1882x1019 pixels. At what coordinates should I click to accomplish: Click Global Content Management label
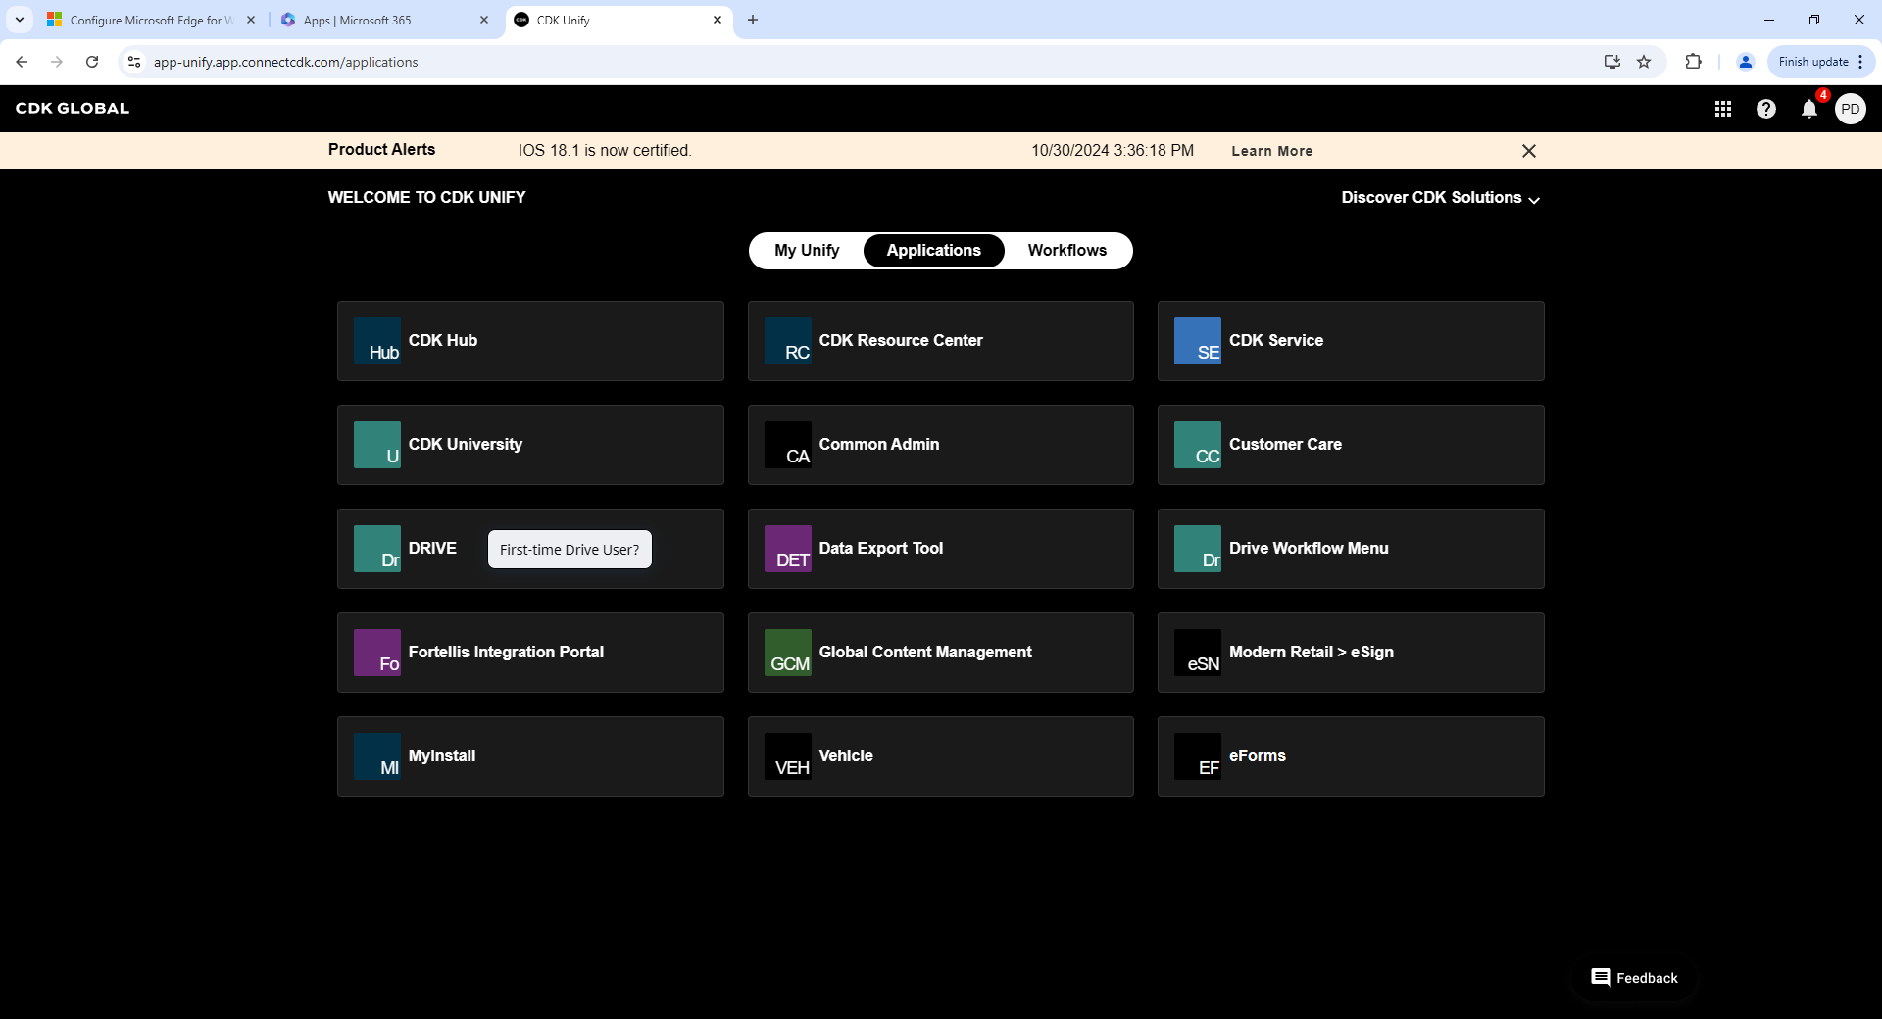925,653
